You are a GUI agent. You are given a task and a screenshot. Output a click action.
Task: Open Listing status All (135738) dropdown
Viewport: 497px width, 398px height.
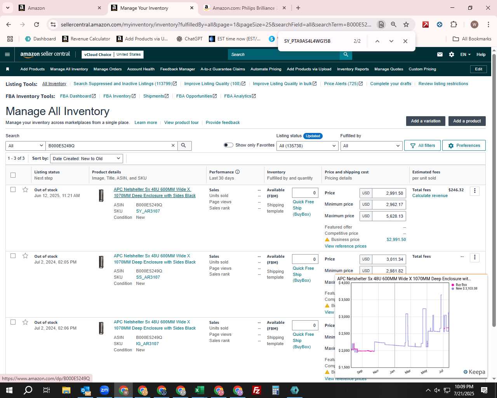(307, 146)
